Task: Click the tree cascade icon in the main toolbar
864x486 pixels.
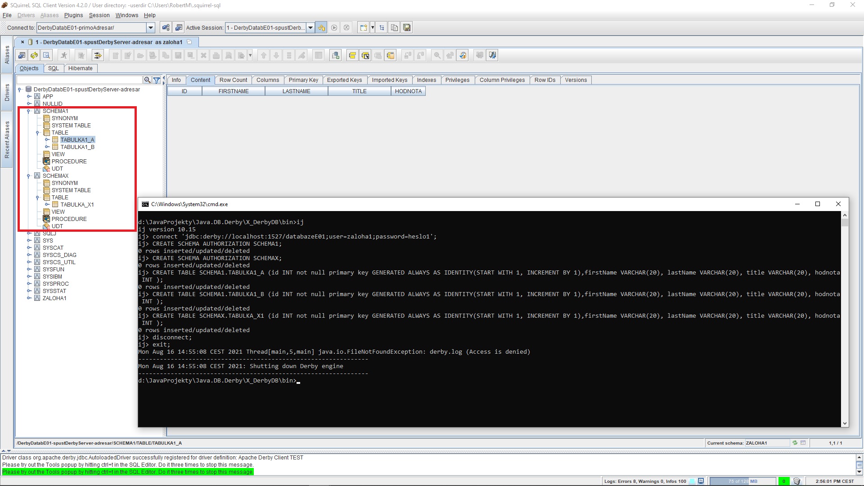Action: [x=382, y=28]
